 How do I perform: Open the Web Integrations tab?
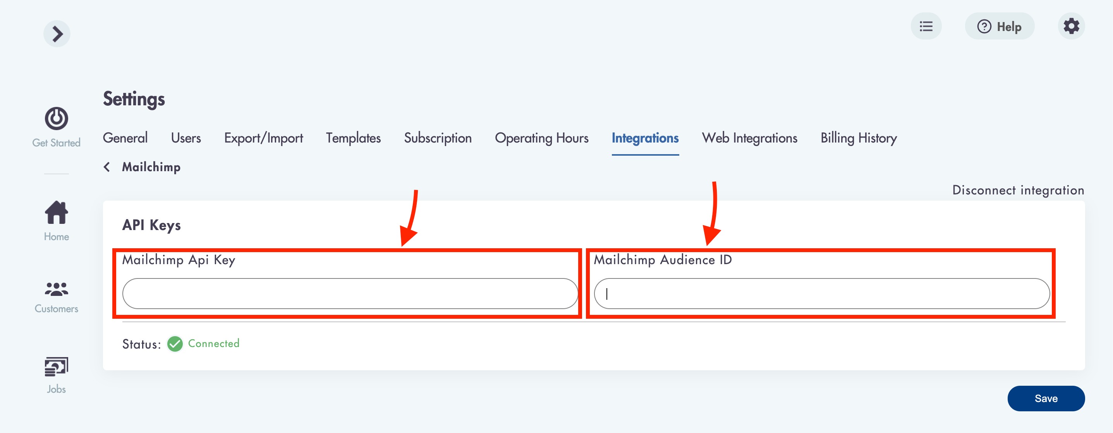[750, 138]
